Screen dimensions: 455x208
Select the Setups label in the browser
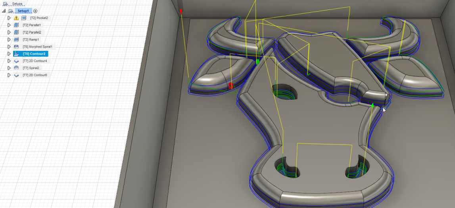point(17,4)
